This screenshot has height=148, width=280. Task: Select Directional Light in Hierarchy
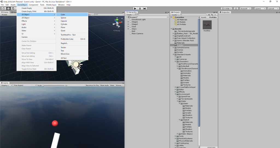(x=139, y=19)
